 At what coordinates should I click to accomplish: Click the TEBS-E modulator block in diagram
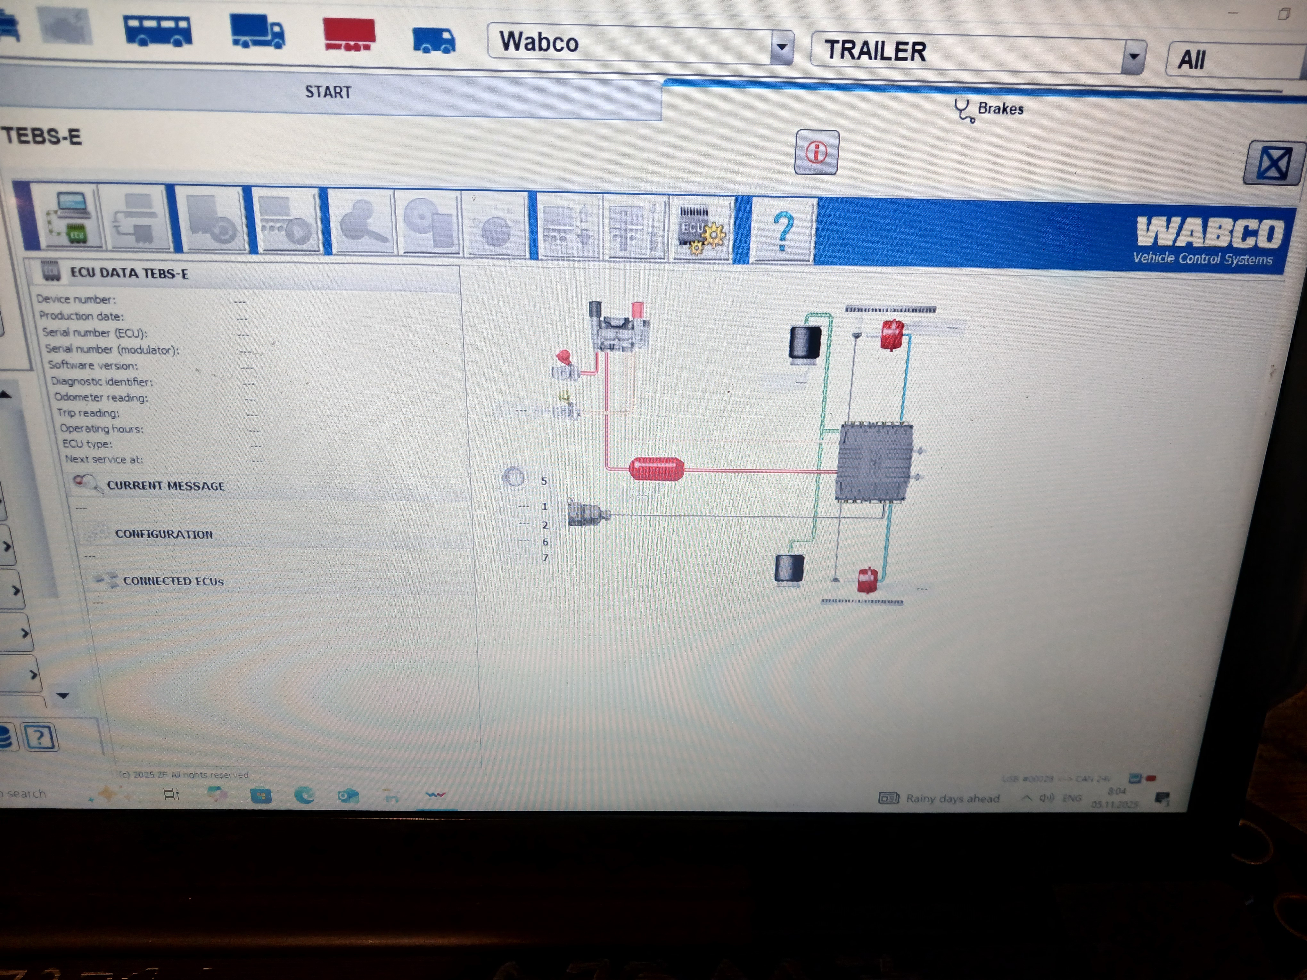[876, 462]
